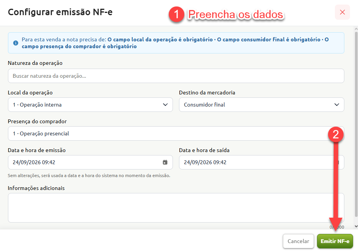Click the scrollbar up arrow

356,29
